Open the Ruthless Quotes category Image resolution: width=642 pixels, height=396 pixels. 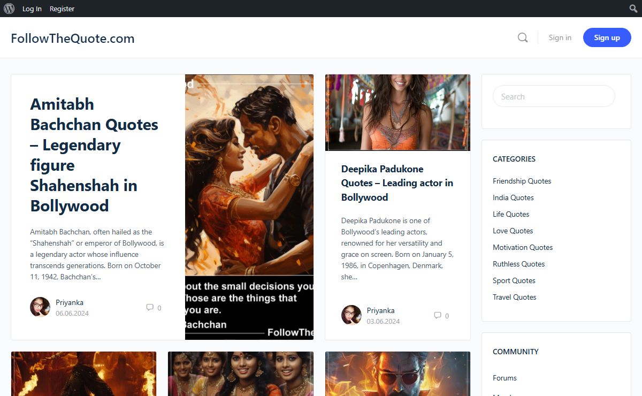click(519, 264)
